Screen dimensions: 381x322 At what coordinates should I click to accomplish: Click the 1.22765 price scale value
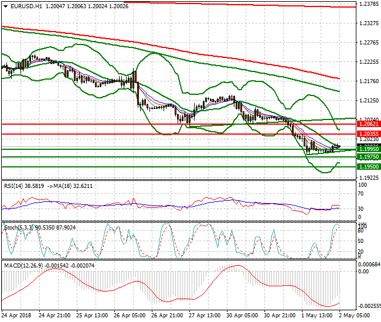point(369,43)
